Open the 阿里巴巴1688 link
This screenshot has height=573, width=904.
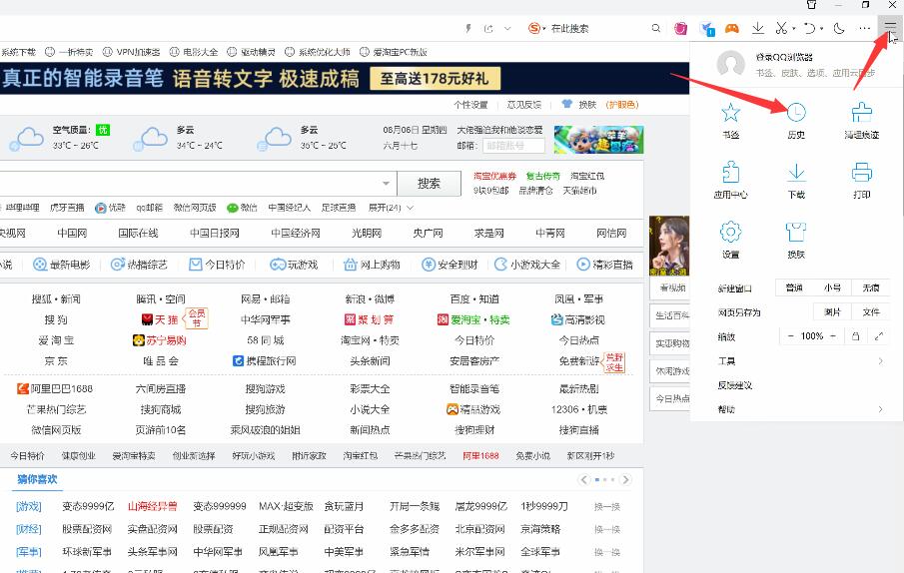tap(55, 388)
